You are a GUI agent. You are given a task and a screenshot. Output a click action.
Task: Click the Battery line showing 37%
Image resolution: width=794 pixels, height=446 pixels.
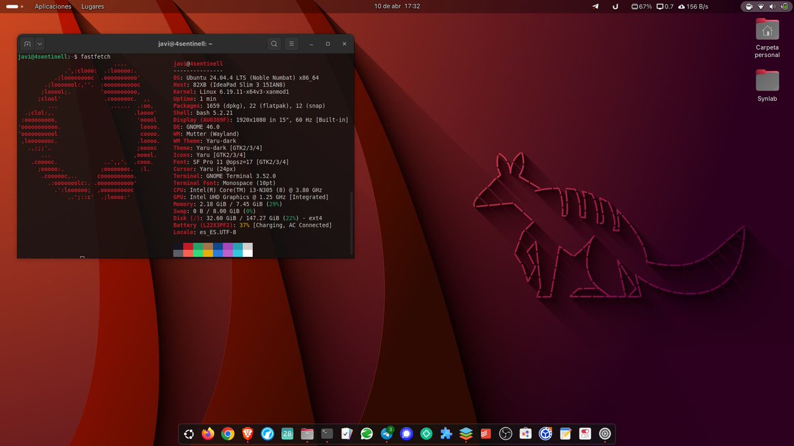tap(253, 225)
